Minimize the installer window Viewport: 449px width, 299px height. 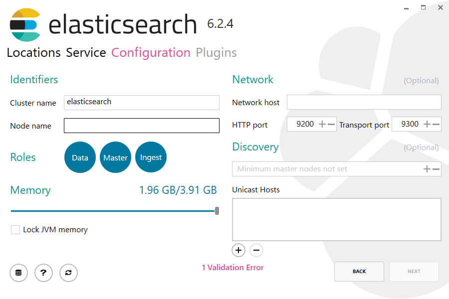point(406,8)
